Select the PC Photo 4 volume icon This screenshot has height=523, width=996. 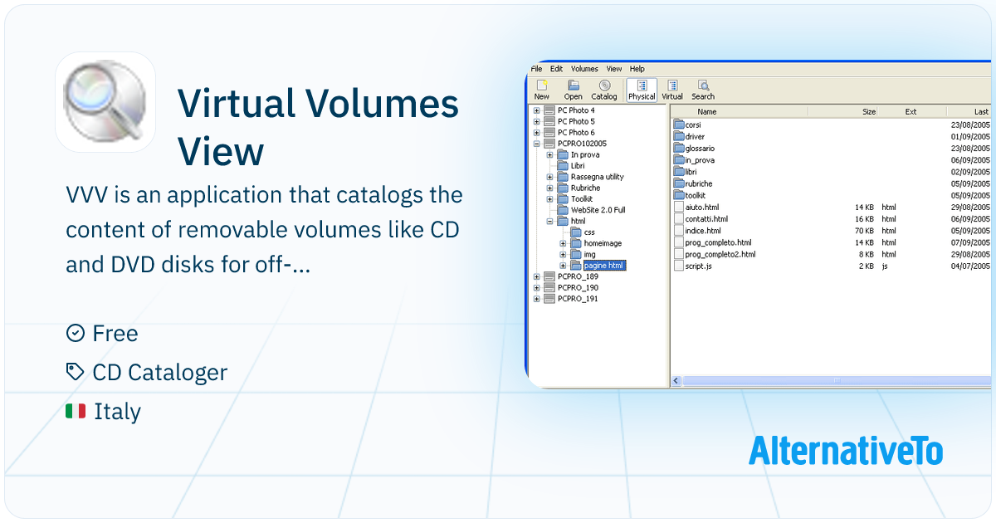549,110
